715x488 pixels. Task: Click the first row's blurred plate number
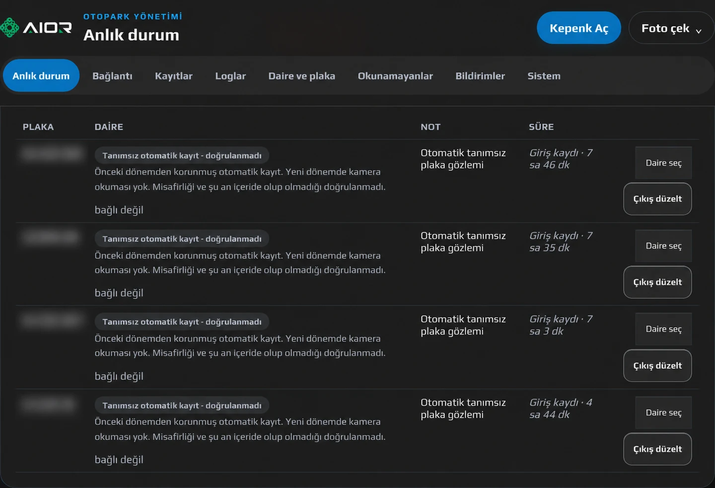(52, 154)
